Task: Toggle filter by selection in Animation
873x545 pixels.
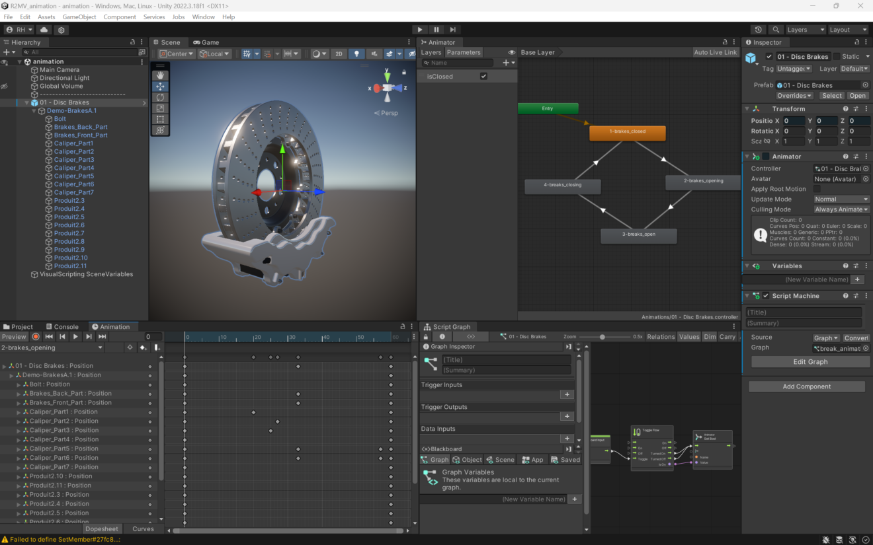Action: pos(130,347)
